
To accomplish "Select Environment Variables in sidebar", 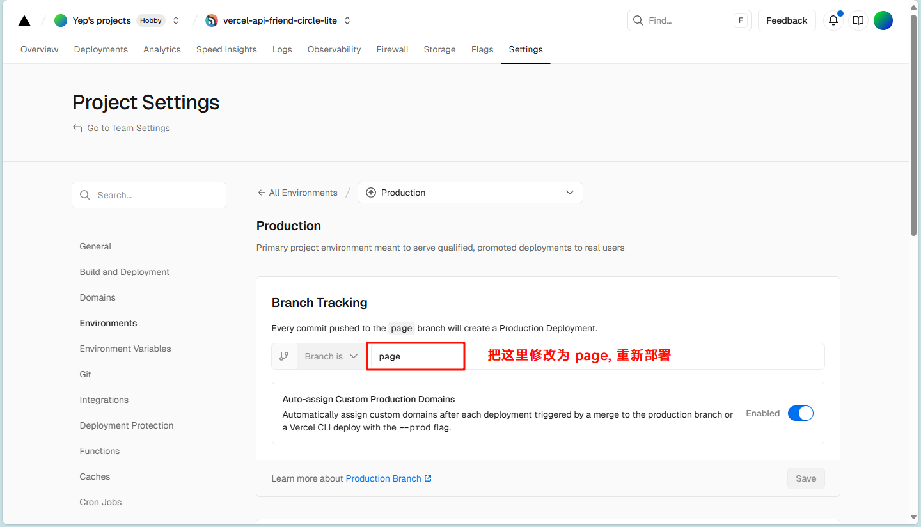I will [125, 349].
